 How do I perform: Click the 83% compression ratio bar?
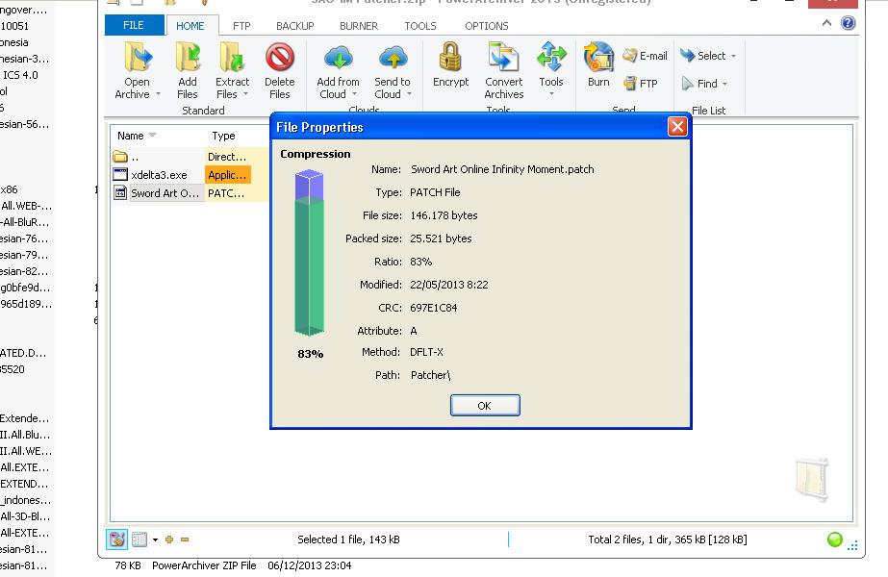tap(309, 253)
